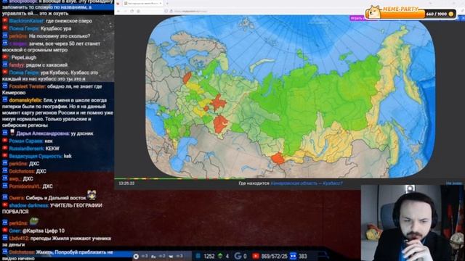Click the YouTube badge beside shadow darkness

click(5, 204)
